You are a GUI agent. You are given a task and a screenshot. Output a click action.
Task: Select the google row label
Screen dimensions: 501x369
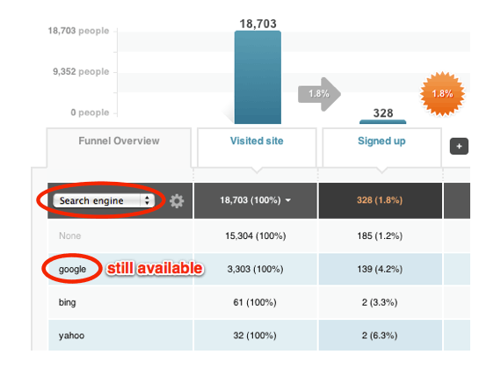click(72, 270)
